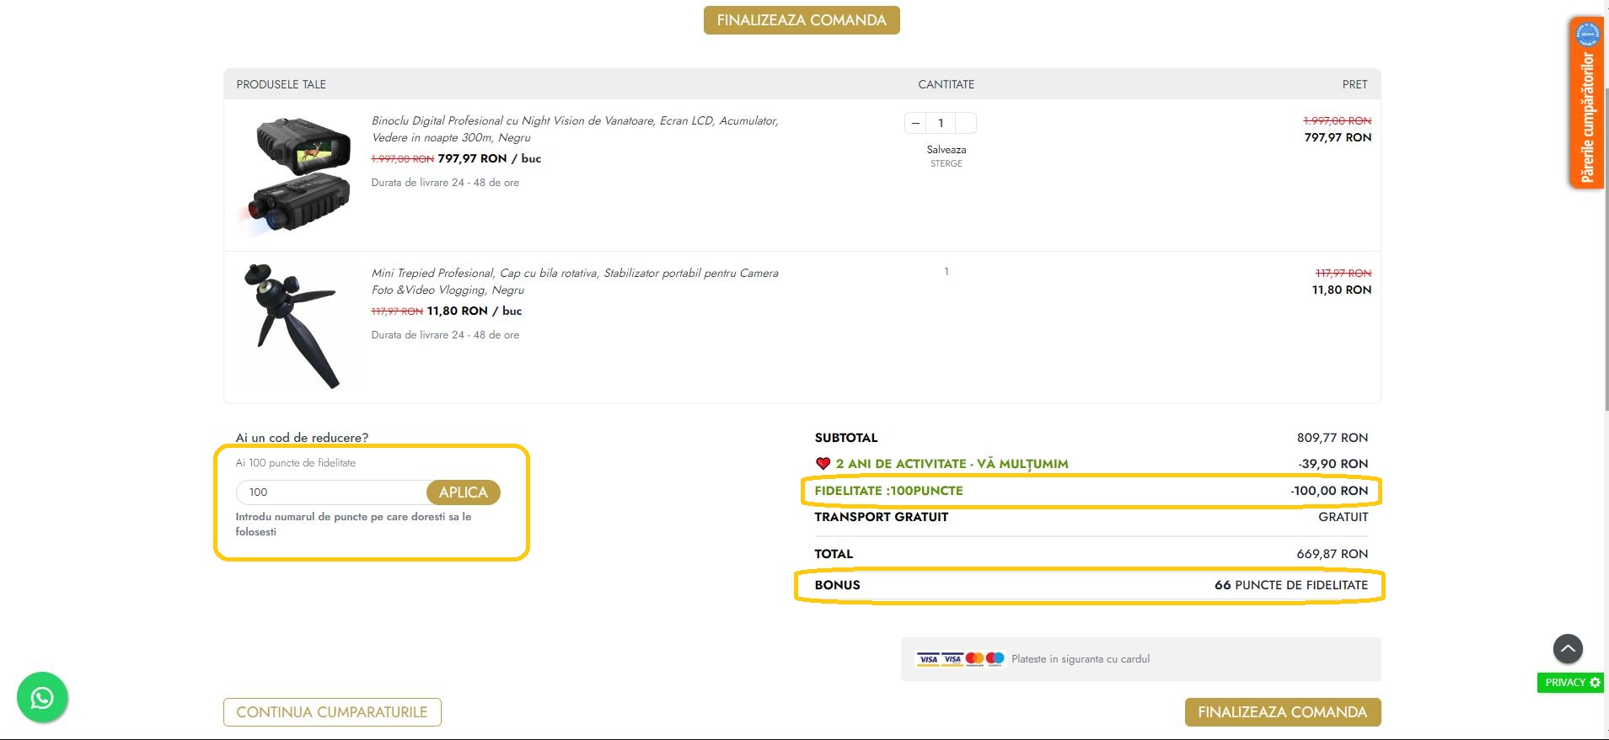Screen dimensions: 1609x740
Task: Click Sterge to remove binoculars
Action: tap(947, 164)
